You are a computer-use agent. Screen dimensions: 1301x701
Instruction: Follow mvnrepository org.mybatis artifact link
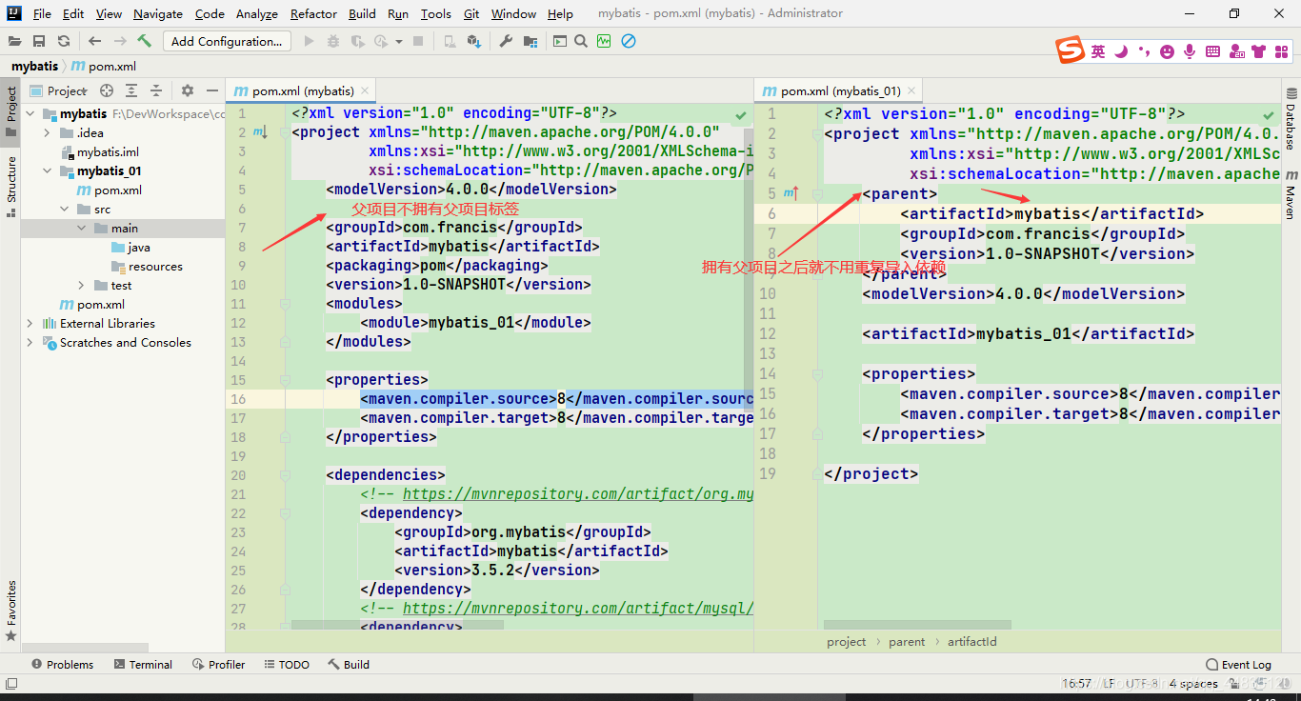coord(578,493)
